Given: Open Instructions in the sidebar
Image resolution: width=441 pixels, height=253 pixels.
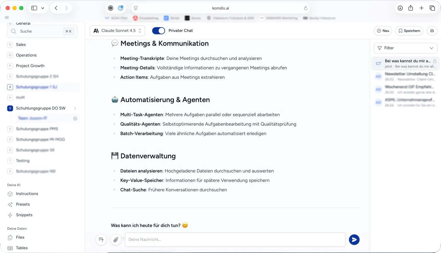Looking at the screenshot, I should [27, 194].
